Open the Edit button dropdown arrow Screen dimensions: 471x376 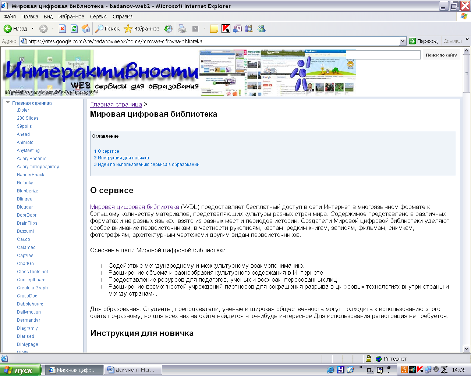[x=205, y=29]
